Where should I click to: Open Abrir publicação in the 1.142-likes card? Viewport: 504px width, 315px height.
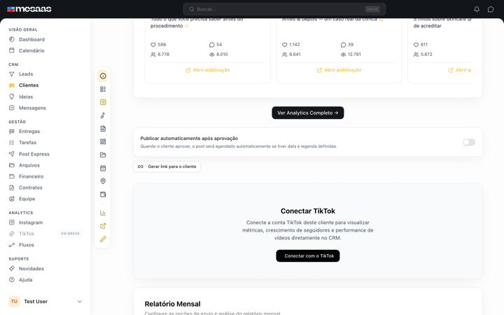339,70
